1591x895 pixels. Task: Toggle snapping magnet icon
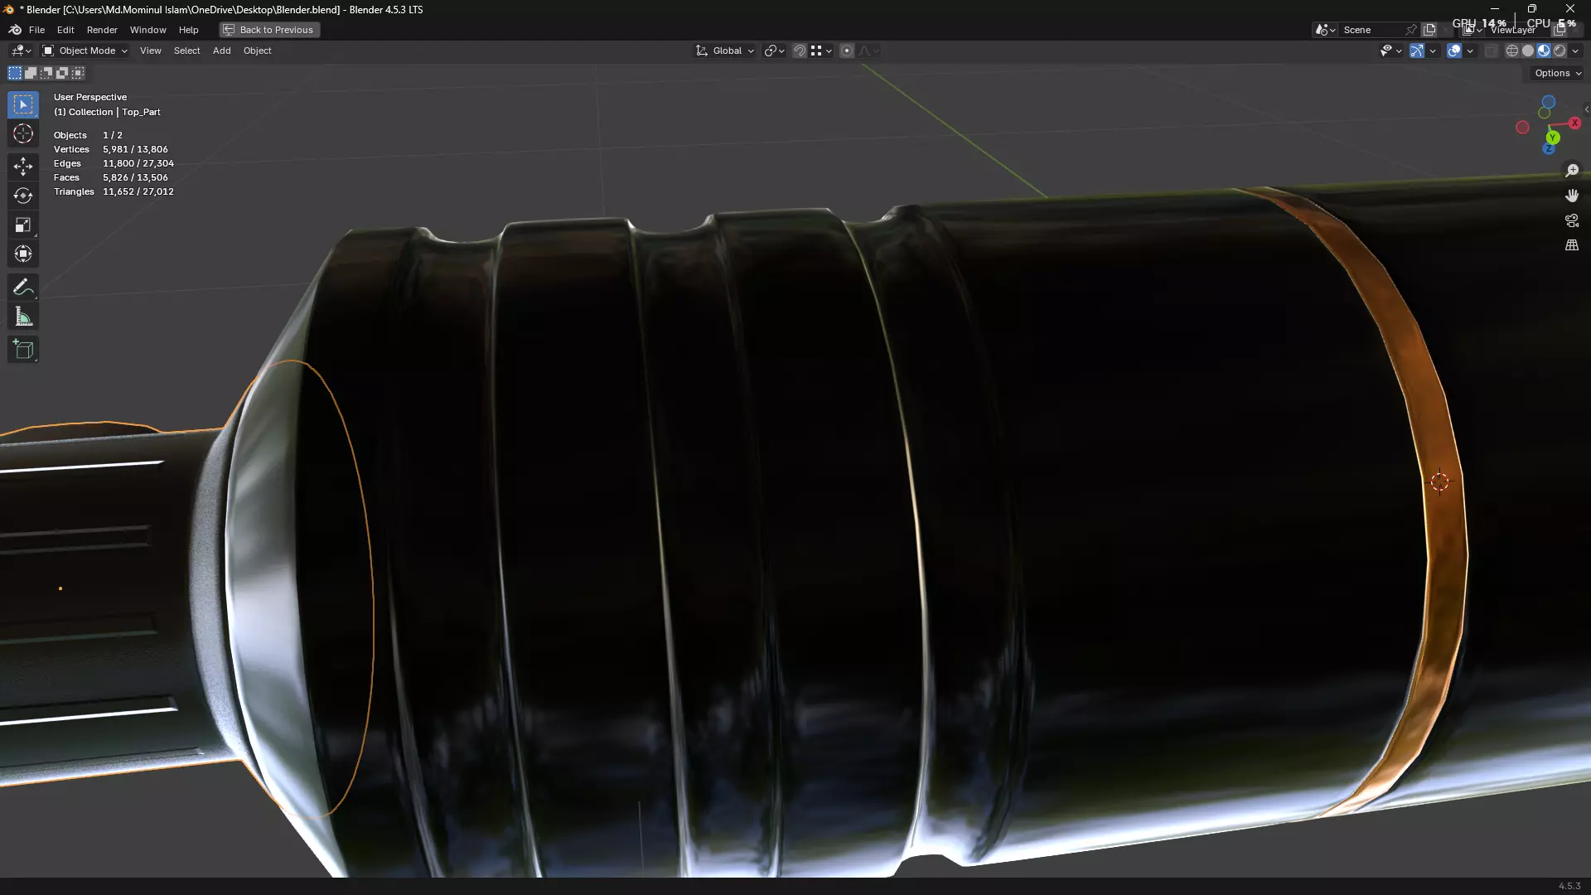coord(799,51)
